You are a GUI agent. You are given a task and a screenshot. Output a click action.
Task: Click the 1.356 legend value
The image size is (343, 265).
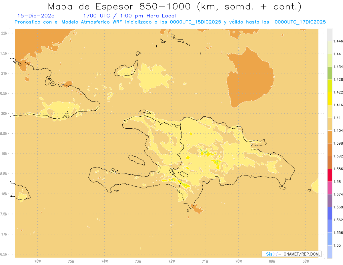click(338, 232)
